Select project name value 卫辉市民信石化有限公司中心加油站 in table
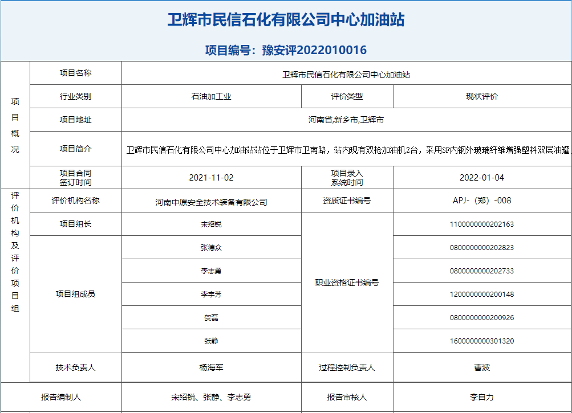 click(x=346, y=75)
